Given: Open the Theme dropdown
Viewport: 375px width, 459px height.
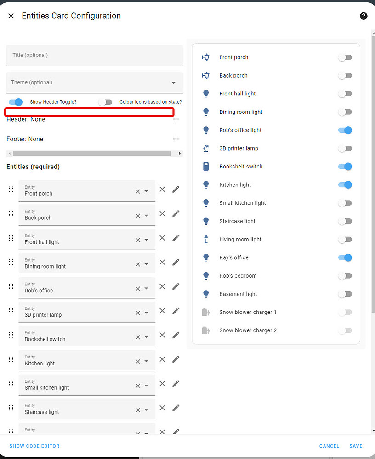Looking at the screenshot, I should pos(174,82).
